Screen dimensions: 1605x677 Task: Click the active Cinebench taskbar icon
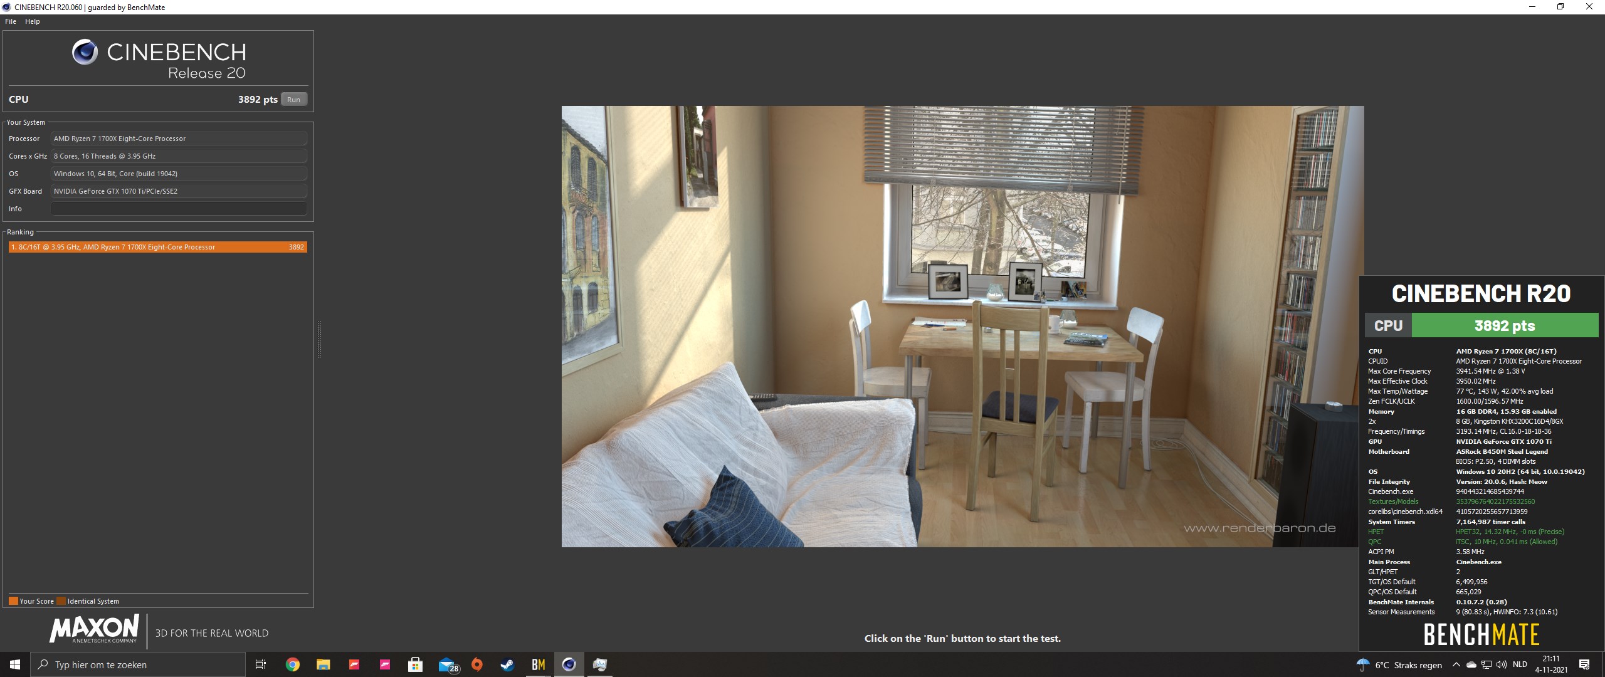[x=569, y=664]
